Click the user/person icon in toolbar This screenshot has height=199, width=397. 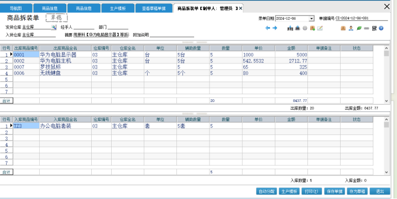[351, 28]
